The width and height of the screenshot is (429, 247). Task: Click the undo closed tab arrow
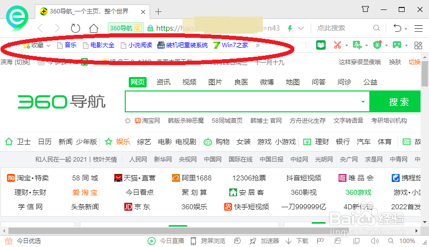pyautogui.click(x=397, y=28)
